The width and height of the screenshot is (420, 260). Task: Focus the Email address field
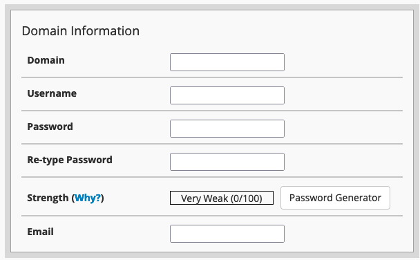tap(227, 234)
